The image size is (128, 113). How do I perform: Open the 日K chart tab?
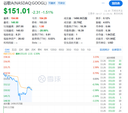click(x=21, y=50)
